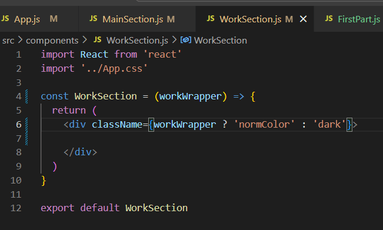Switch to the MainSection.js tab
Image resolution: width=383 pixels, height=230 pixels.
pos(137,19)
